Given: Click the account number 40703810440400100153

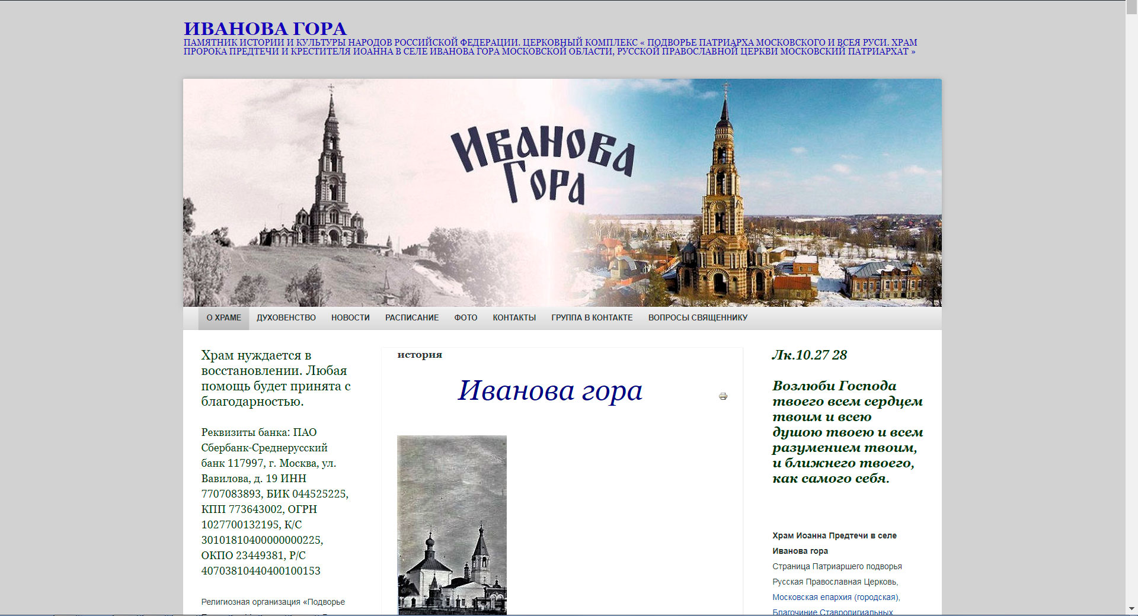Looking at the screenshot, I should tap(261, 571).
